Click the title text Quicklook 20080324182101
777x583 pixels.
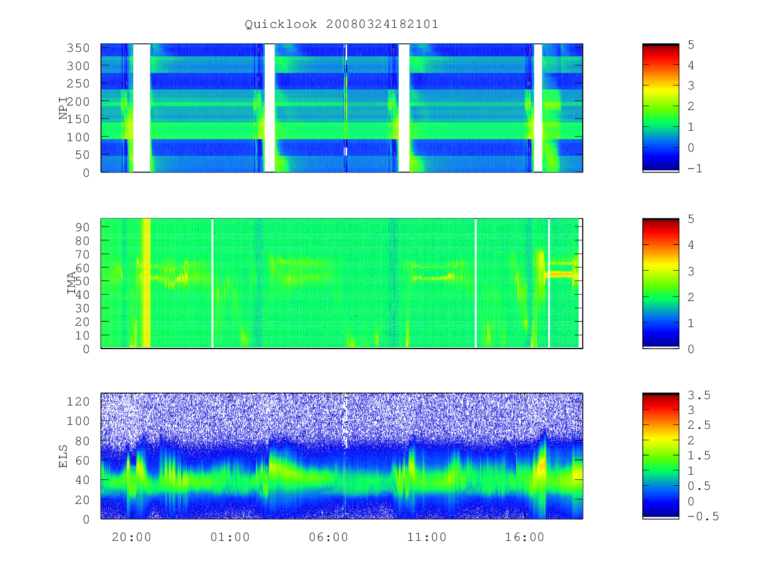(342, 25)
